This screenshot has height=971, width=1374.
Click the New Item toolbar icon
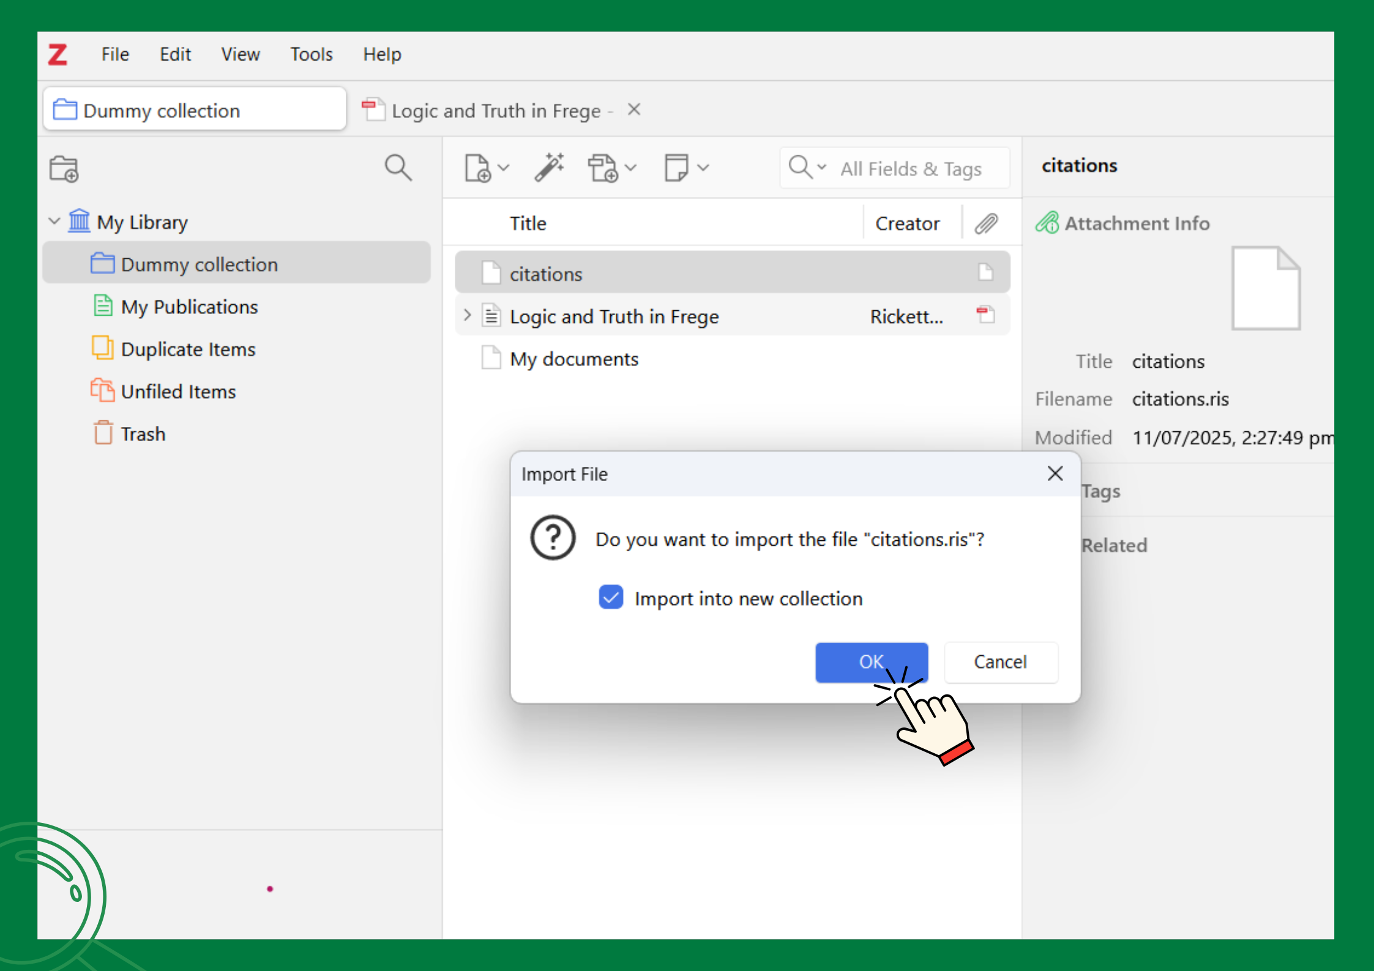click(x=478, y=168)
